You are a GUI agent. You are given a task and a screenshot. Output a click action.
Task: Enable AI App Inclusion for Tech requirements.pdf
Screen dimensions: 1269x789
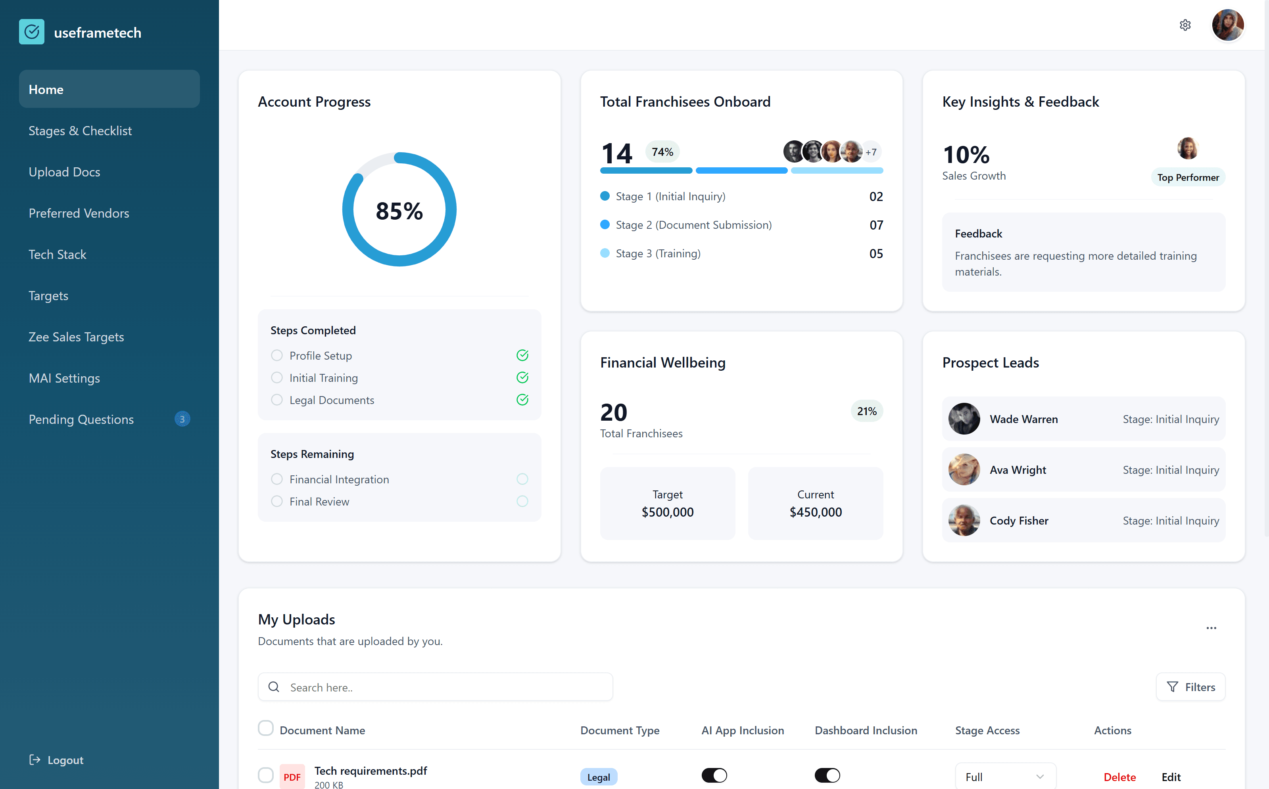(x=714, y=776)
